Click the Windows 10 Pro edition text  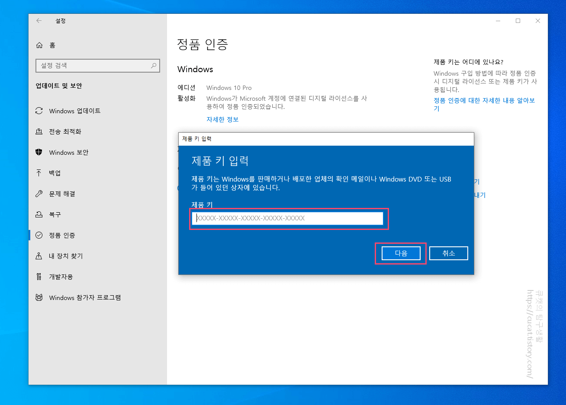pos(229,88)
